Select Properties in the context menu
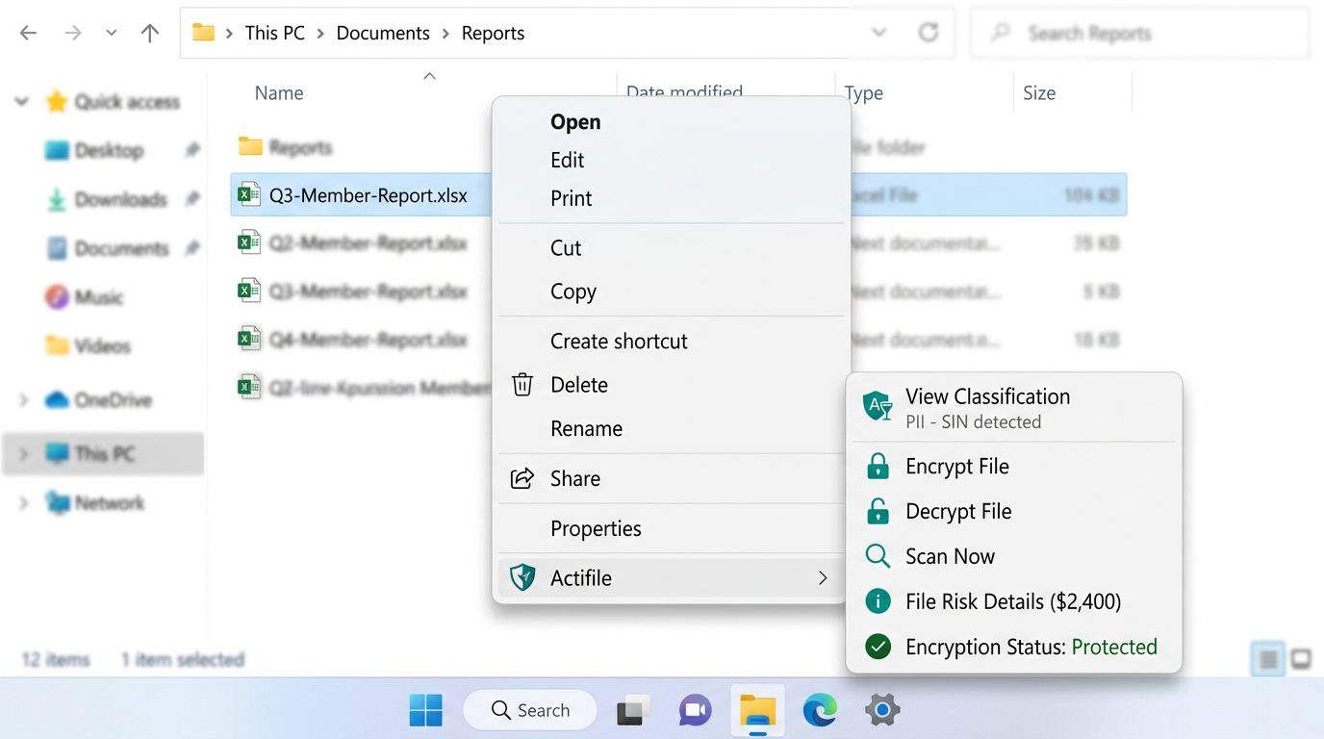 click(596, 528)
